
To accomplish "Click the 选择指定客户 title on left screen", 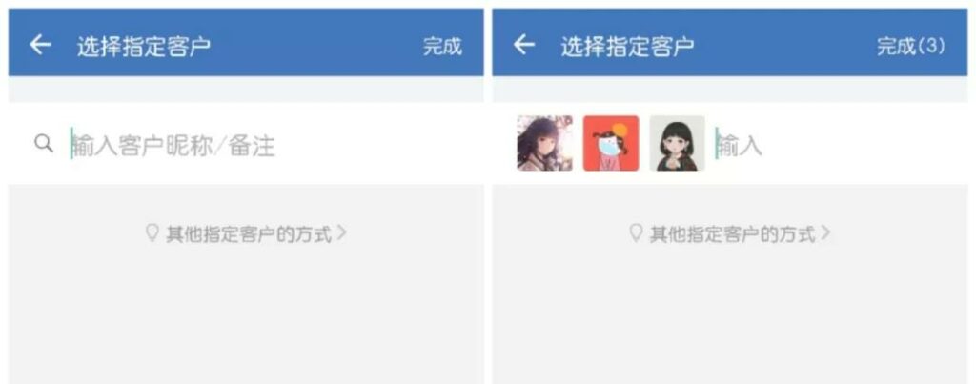I will tap(144, 47).
